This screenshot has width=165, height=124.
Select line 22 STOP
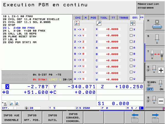[x=9, y=25]
